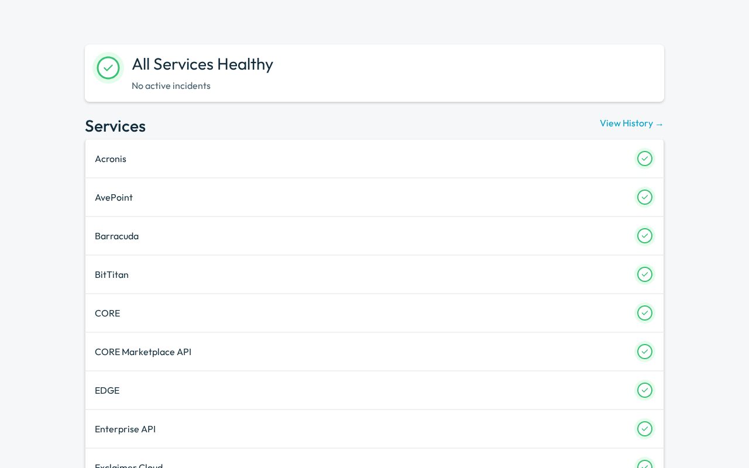Image resolution: width=749 pixels, height=468 pixels.
Task: Click the All Services Healthy heading
Action: coord(202,64)
